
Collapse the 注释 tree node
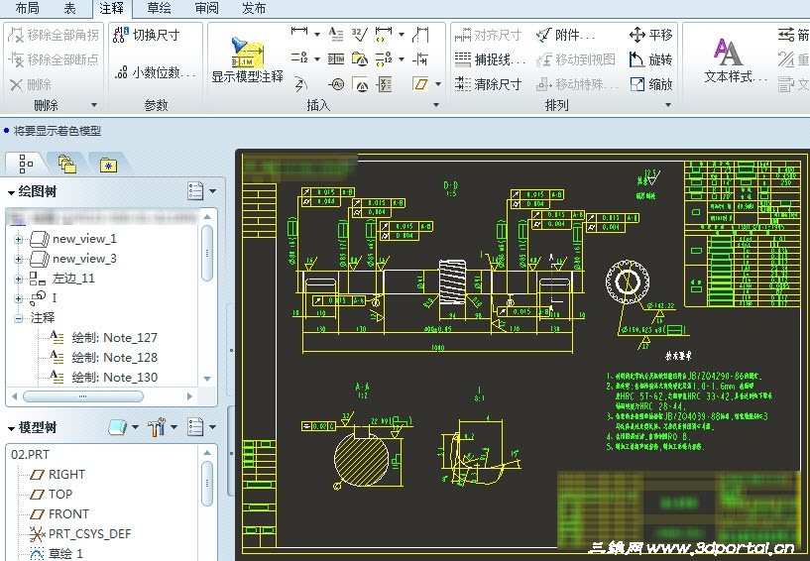[19, 318]
